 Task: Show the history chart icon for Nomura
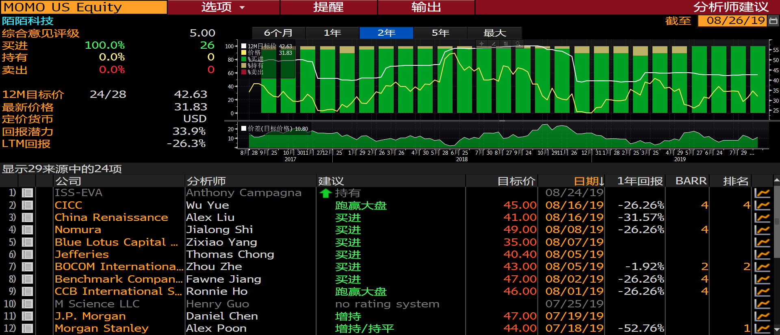coord(762,230)
